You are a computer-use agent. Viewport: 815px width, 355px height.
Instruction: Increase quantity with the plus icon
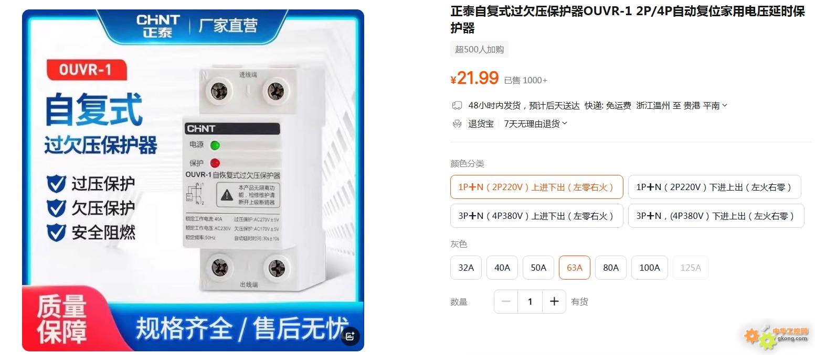pos(554,302)
